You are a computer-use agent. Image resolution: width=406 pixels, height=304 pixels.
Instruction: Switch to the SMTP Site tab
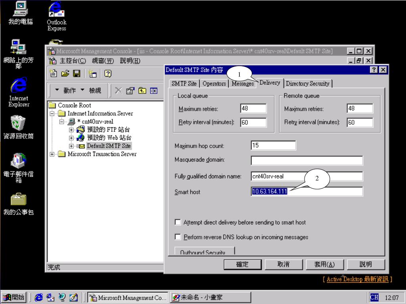184,84
